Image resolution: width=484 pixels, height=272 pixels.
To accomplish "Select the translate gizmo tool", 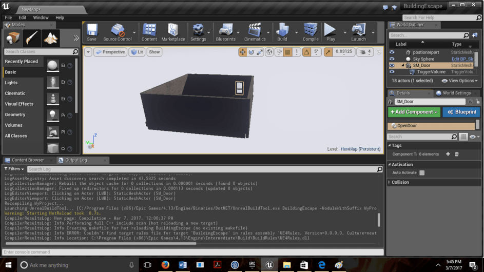I will (242, 52).
